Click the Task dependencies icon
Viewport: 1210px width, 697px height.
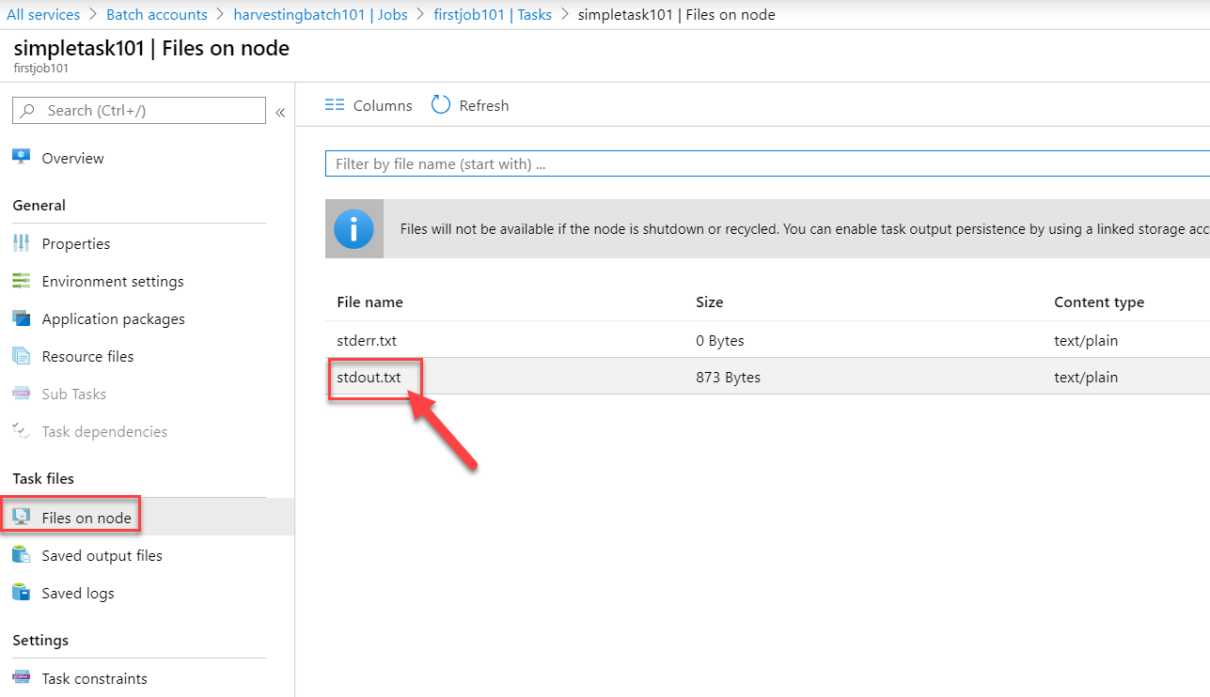22,431
